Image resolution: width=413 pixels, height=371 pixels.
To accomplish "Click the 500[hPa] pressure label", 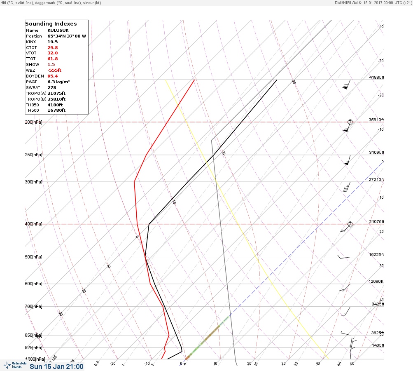I will [x=33, y=257].
